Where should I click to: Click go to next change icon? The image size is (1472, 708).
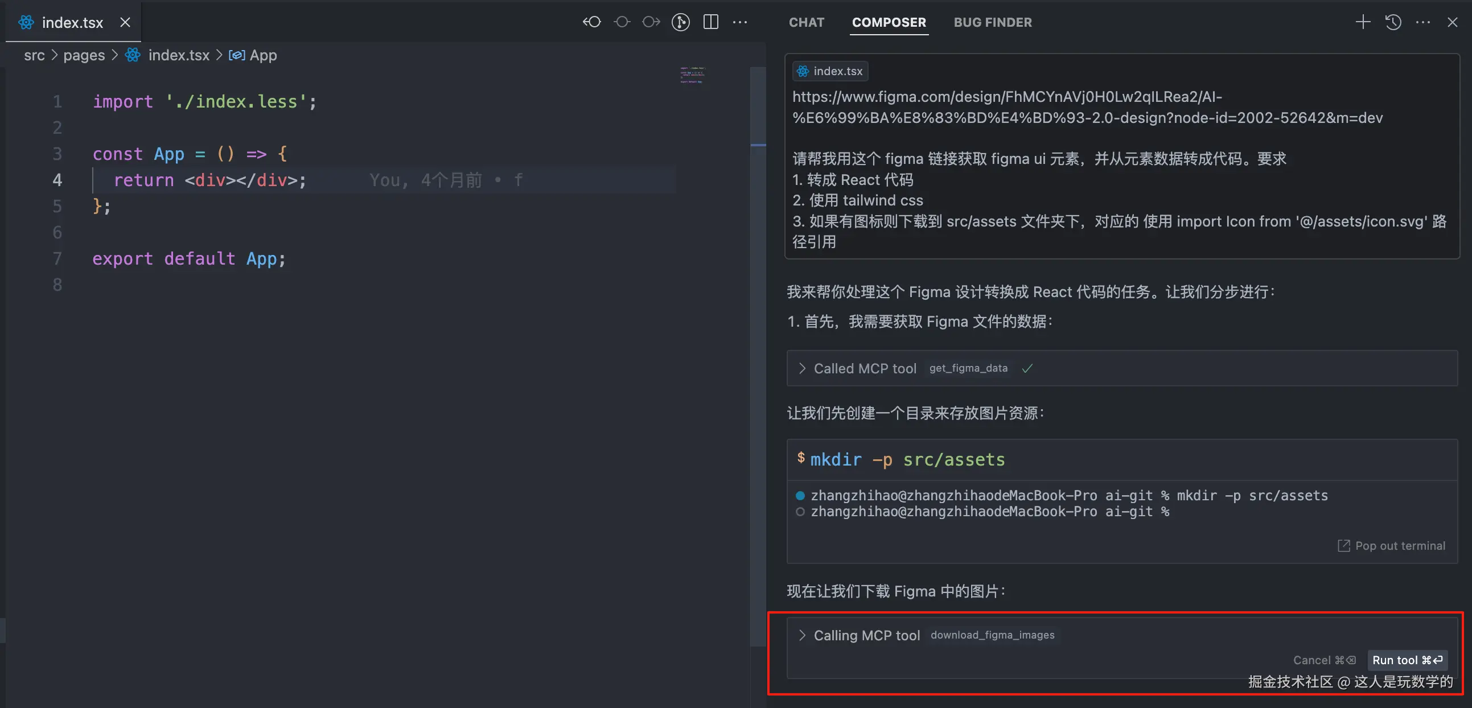651,22
